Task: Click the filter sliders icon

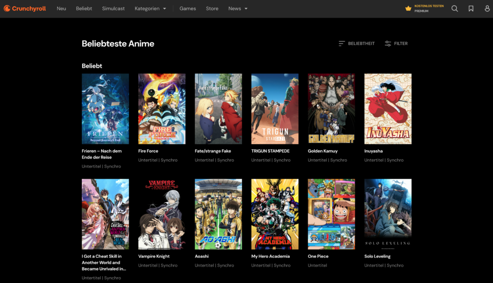Action: [388, 44]
